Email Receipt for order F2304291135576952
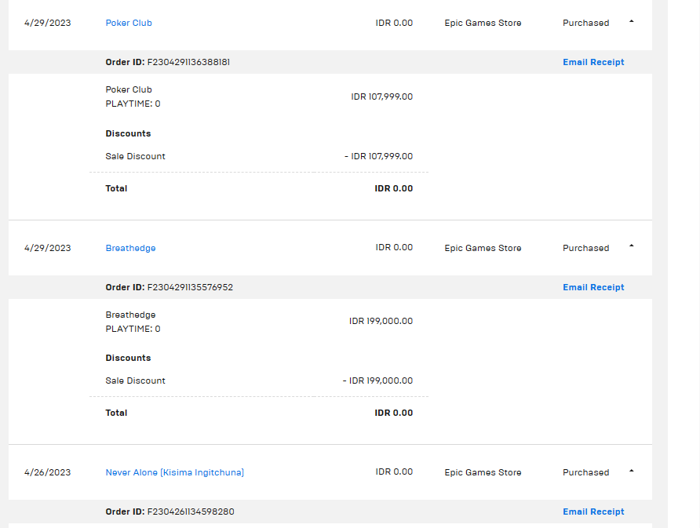 [593, 287]
